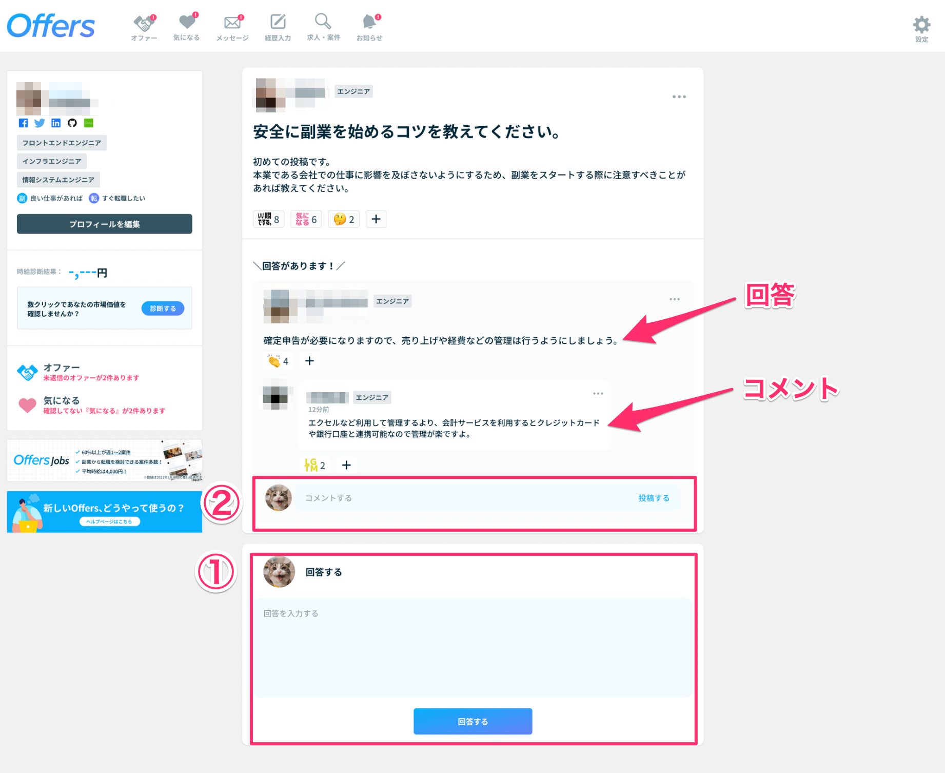Open メッセージ envelope icon
The image size is (945, 773).
point(232,27)
